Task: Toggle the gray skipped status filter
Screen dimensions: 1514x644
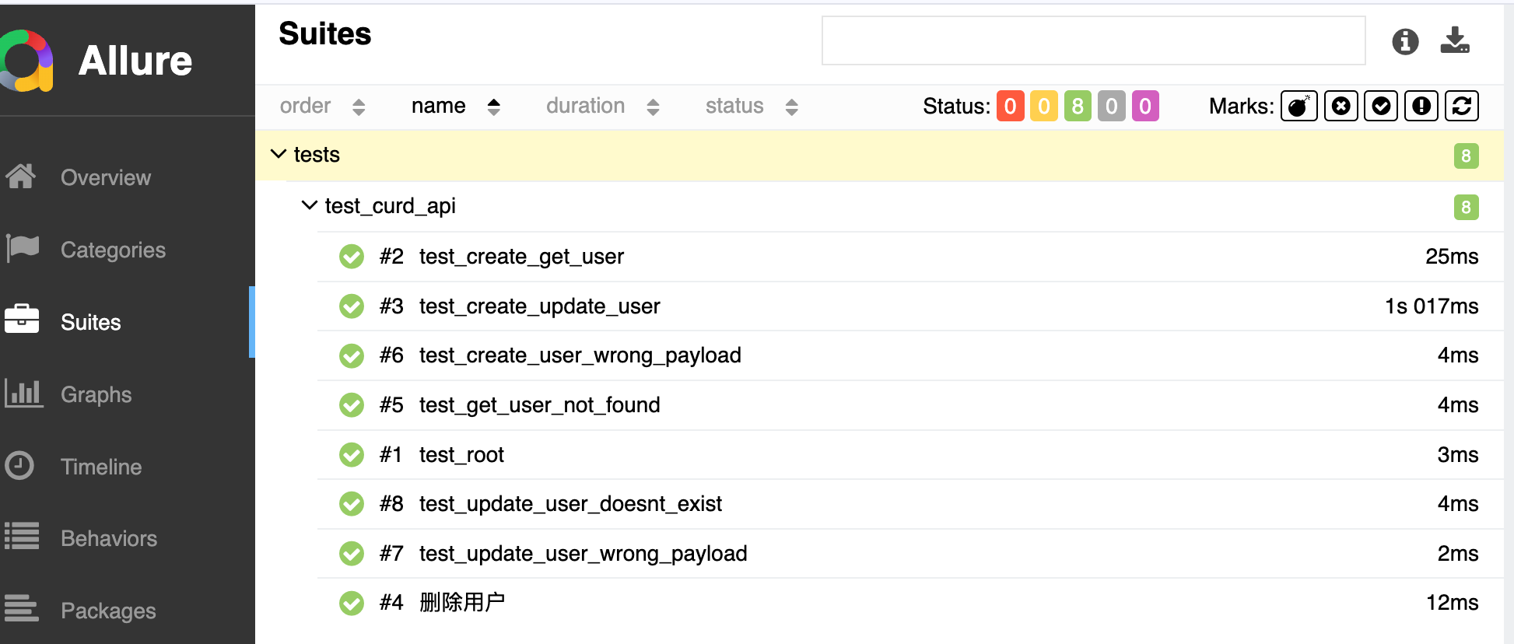Action: (1112, 106)
